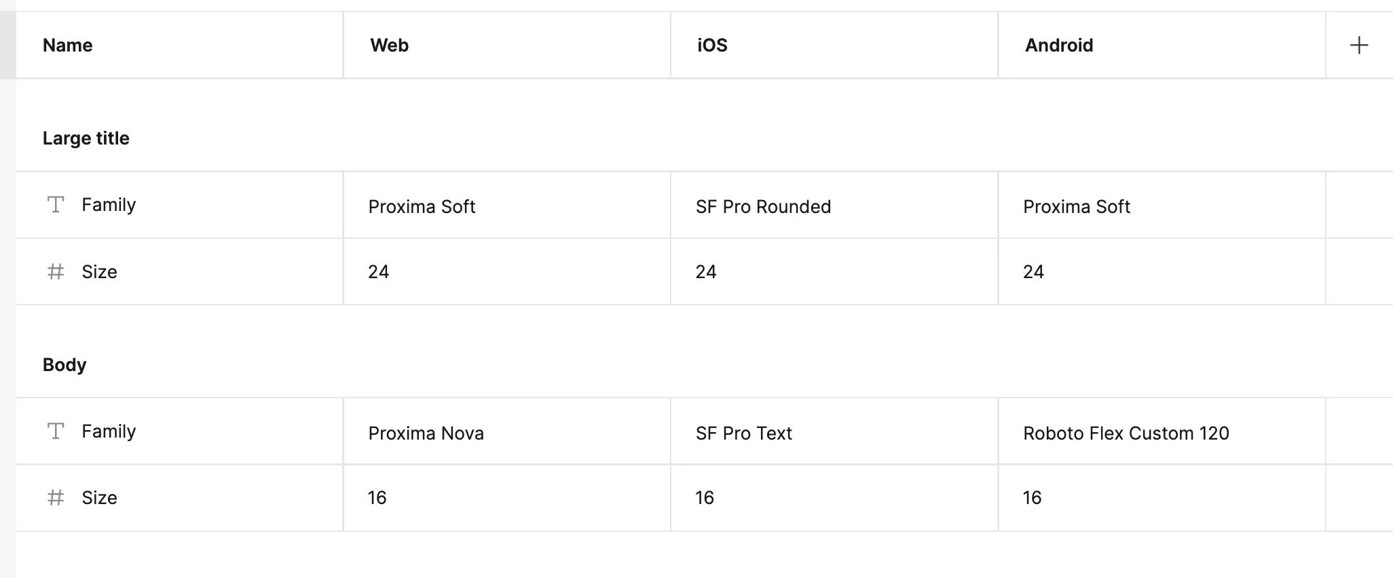Viewport: 1393px width, 578px height.
Task: Select the Web column header
Action: point(507,45)
